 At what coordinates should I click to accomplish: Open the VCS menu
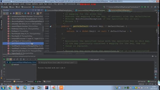55,4
